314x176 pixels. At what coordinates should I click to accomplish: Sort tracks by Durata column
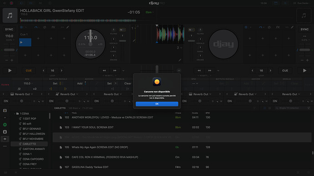[195, 113]
